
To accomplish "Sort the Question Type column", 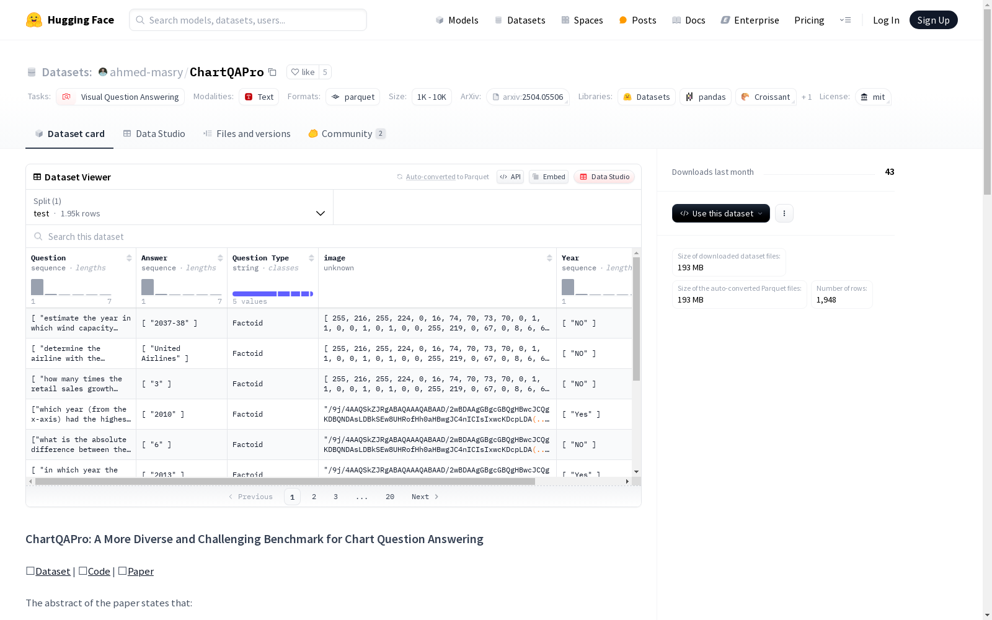I will [x=311, y=258].
